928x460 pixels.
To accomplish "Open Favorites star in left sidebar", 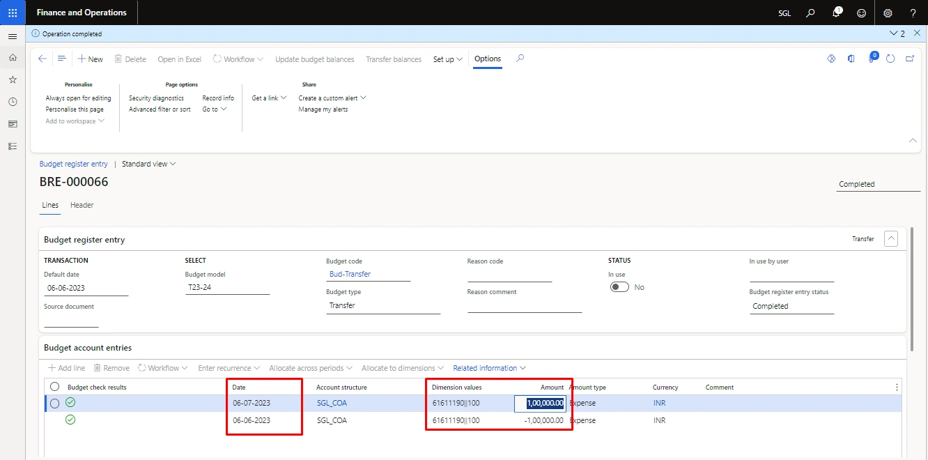I will [x=13, y=79].
